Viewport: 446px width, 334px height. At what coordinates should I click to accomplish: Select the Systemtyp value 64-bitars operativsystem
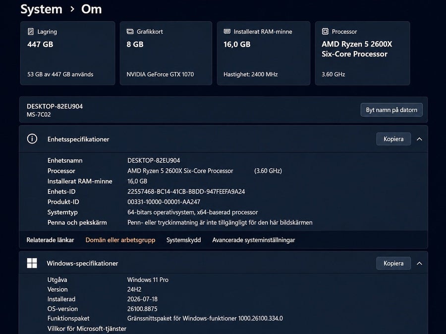click(x=193, y=212)
